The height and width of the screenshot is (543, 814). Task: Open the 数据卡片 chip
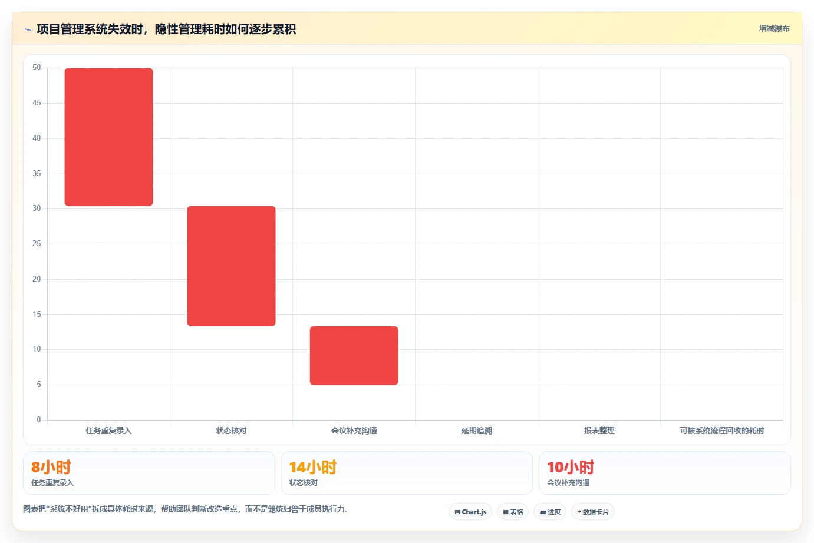click(x=593, y=512)
